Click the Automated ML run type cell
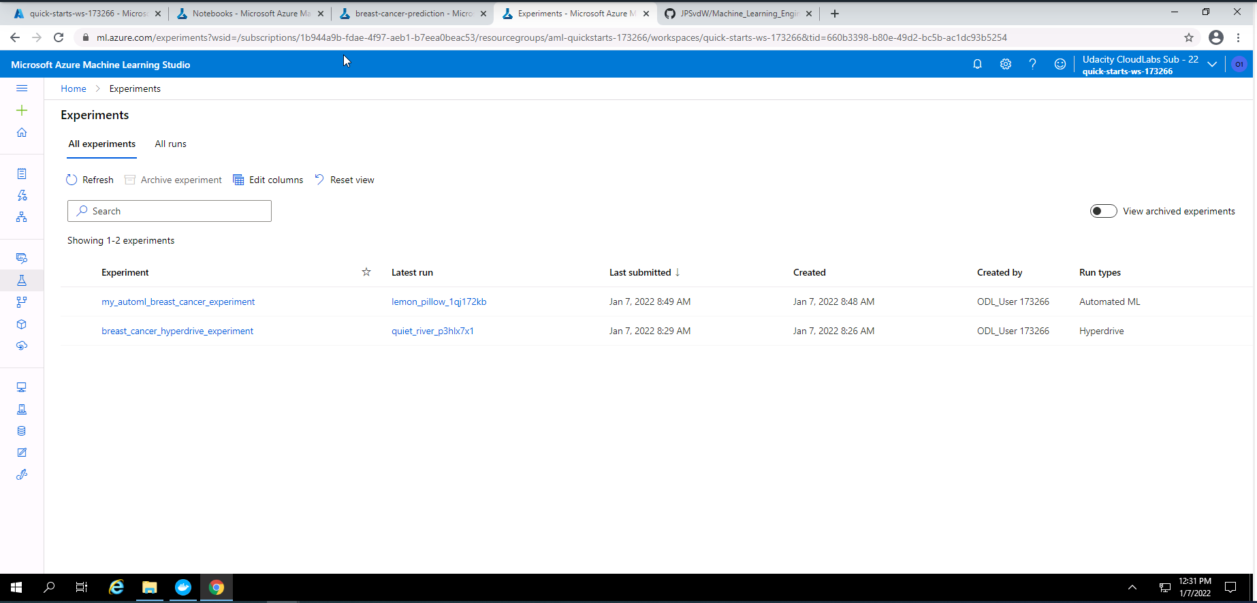The height and width of the screenshot is (603, 1257). pos(1109,301)
